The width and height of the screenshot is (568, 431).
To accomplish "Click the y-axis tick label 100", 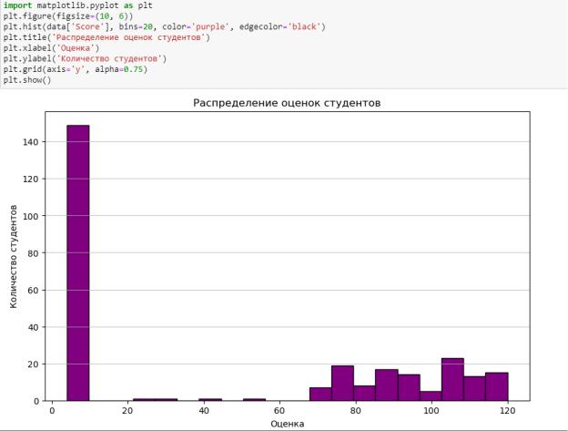I will (31, 216).
